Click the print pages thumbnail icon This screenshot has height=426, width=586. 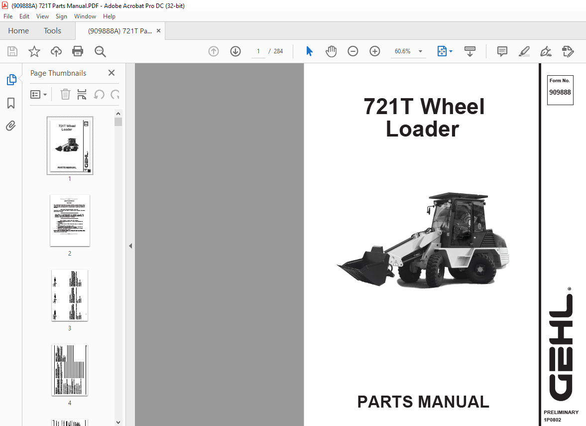[x=82, y=94]
